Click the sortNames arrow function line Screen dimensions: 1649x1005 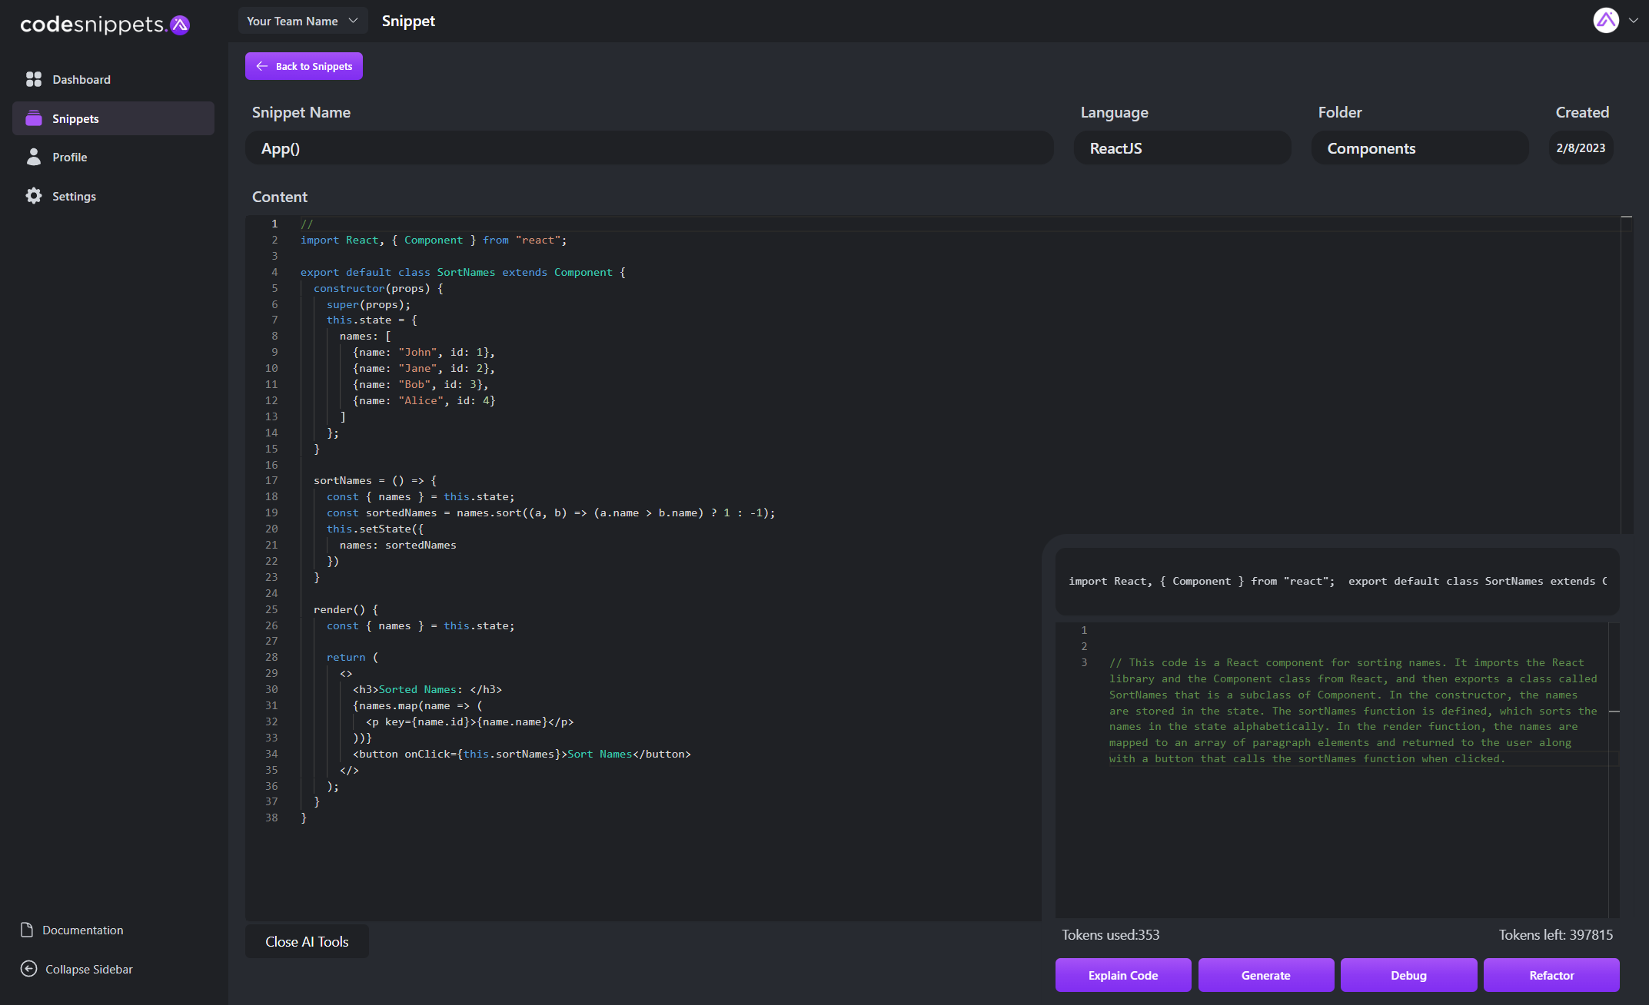(375, 480)
